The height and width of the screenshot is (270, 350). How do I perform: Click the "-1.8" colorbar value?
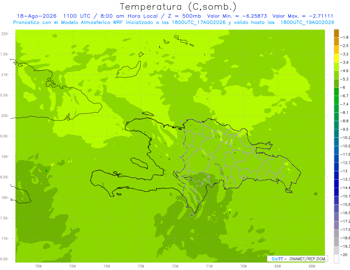[344, 37]
